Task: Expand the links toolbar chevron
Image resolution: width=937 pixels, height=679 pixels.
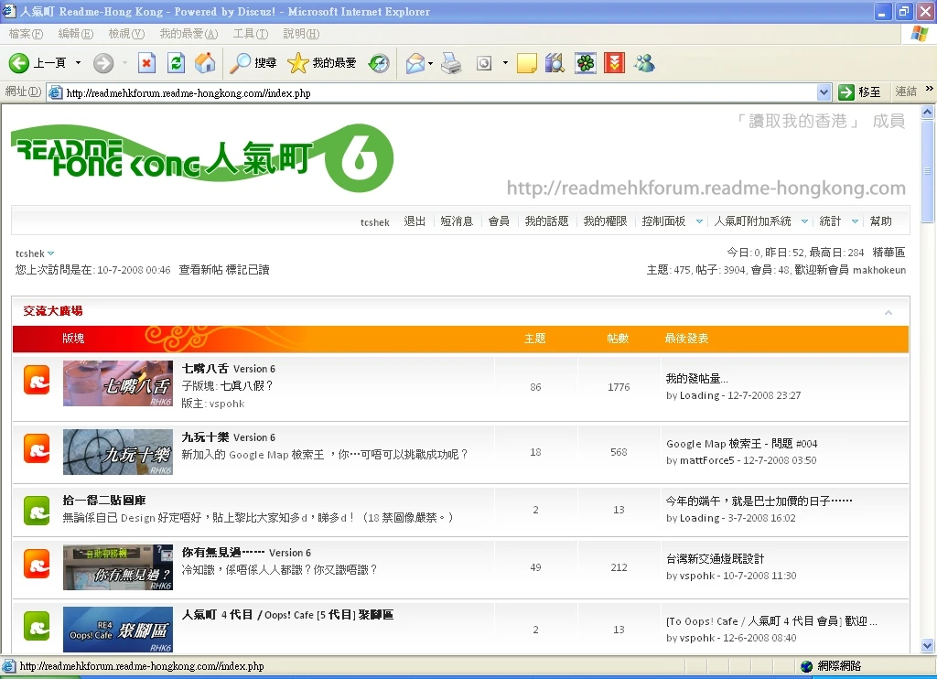Action: tap(930, 89)
